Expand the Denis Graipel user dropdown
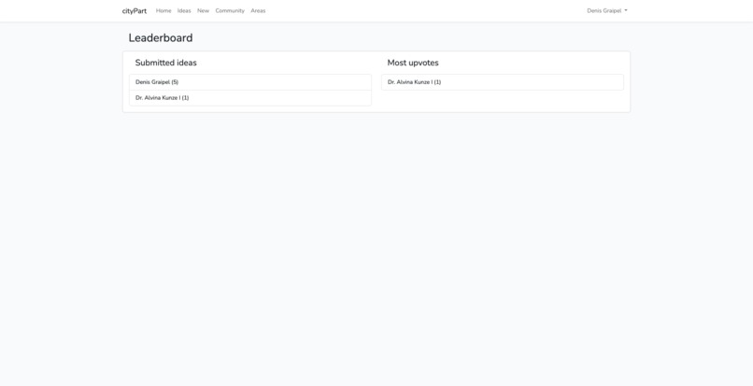Viewport: 753px width, 386px height. pyautogui.click(x=607, y=10)
